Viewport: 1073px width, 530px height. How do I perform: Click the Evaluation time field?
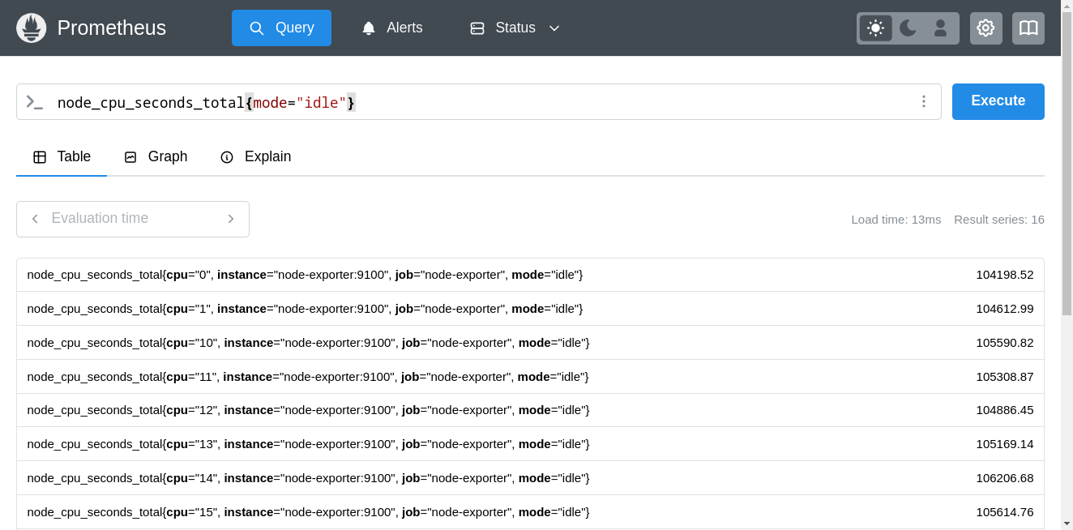(x=133, y=219)
